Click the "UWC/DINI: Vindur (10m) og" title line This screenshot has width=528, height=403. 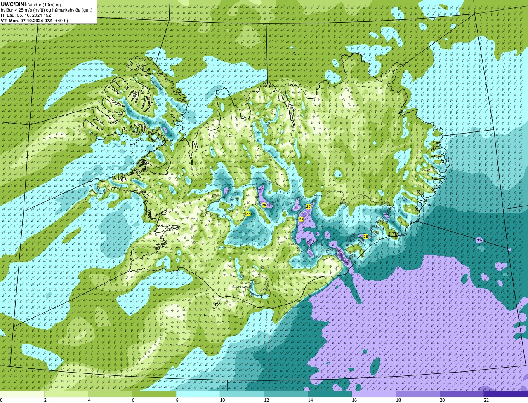click(x=31, y=4)
